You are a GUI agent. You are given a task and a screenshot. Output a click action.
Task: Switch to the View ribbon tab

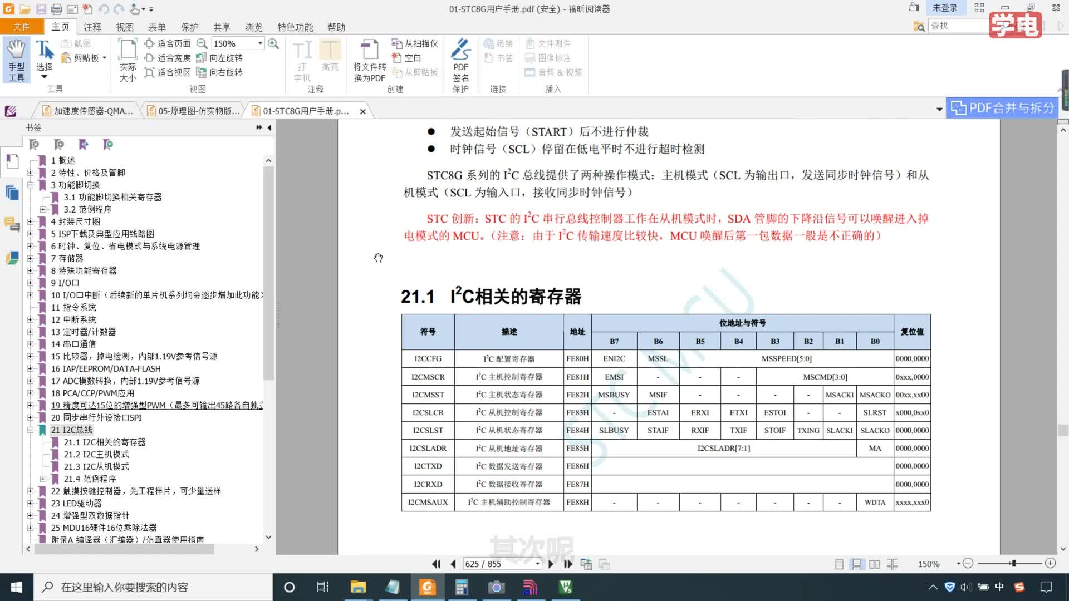click(125, 27)
